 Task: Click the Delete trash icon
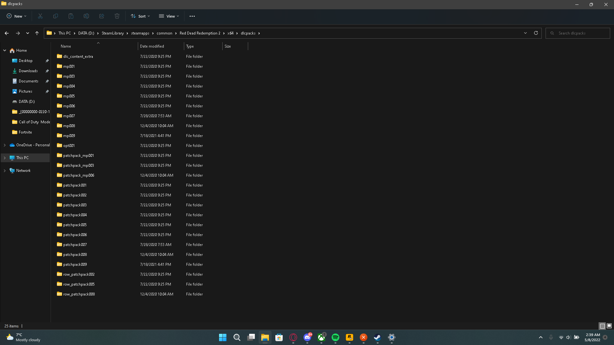117,16
